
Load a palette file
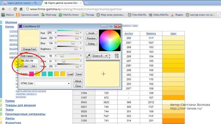tap(70, 74)
